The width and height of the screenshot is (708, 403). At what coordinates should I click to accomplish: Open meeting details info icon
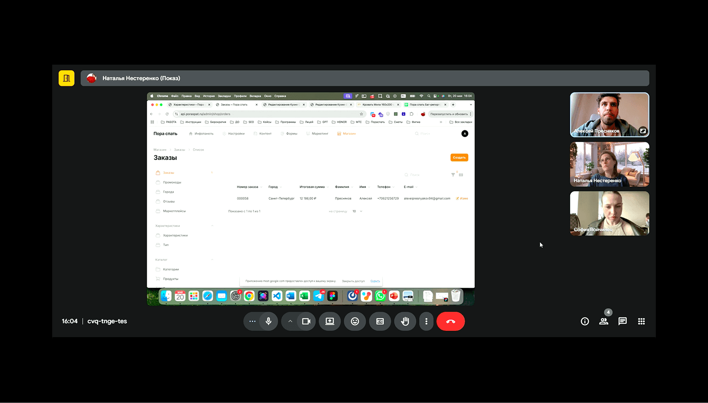585,321
